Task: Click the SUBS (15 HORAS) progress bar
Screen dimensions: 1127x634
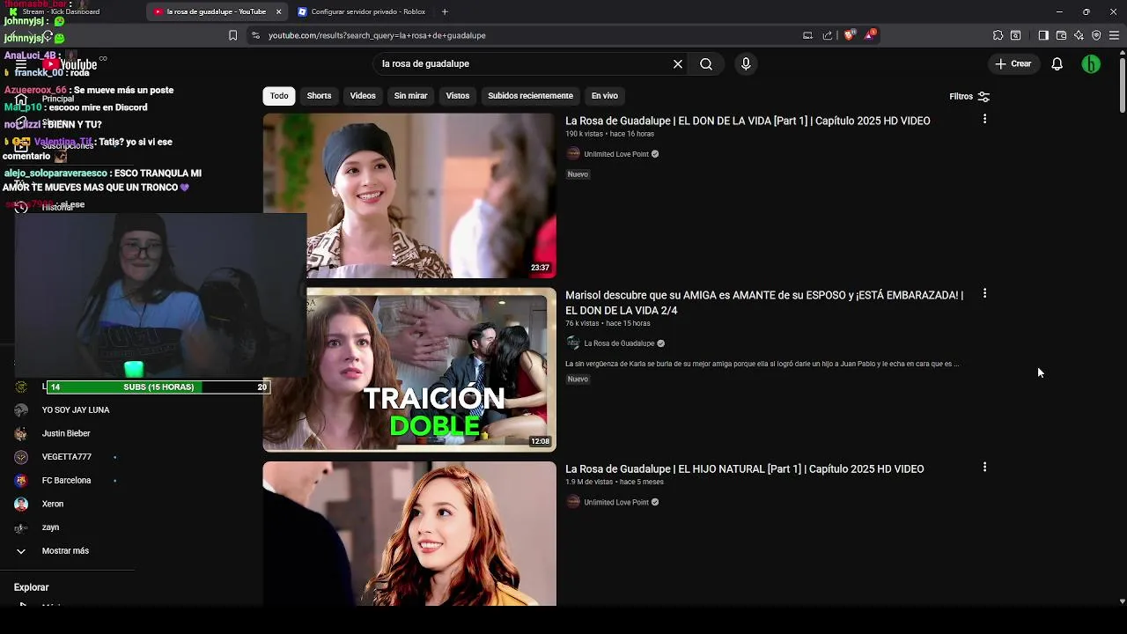Action: click(x=158, y=387)
